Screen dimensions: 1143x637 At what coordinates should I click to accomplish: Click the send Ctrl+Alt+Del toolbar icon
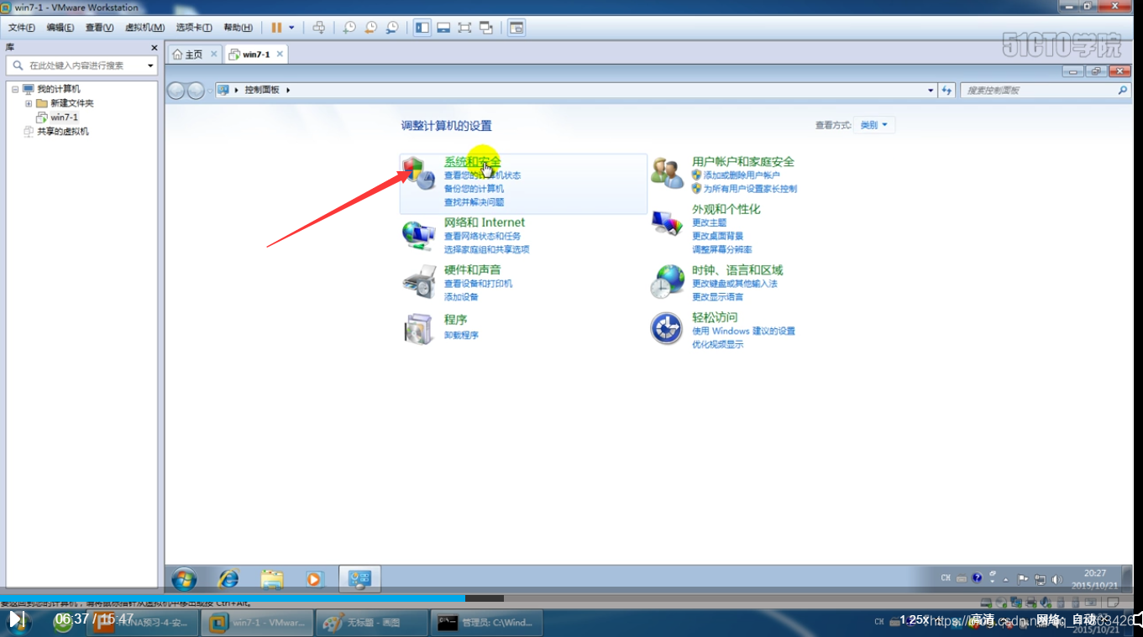[x=318, y=28]
